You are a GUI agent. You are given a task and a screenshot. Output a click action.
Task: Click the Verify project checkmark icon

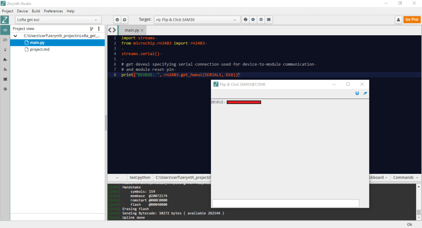117,20
